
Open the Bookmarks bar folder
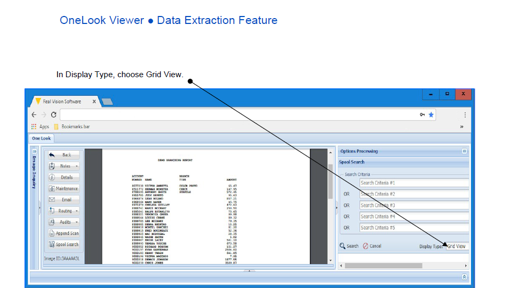[x=72, y=127]
